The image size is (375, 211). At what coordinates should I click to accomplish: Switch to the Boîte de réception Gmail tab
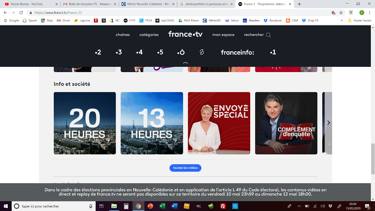click(90, 4)
